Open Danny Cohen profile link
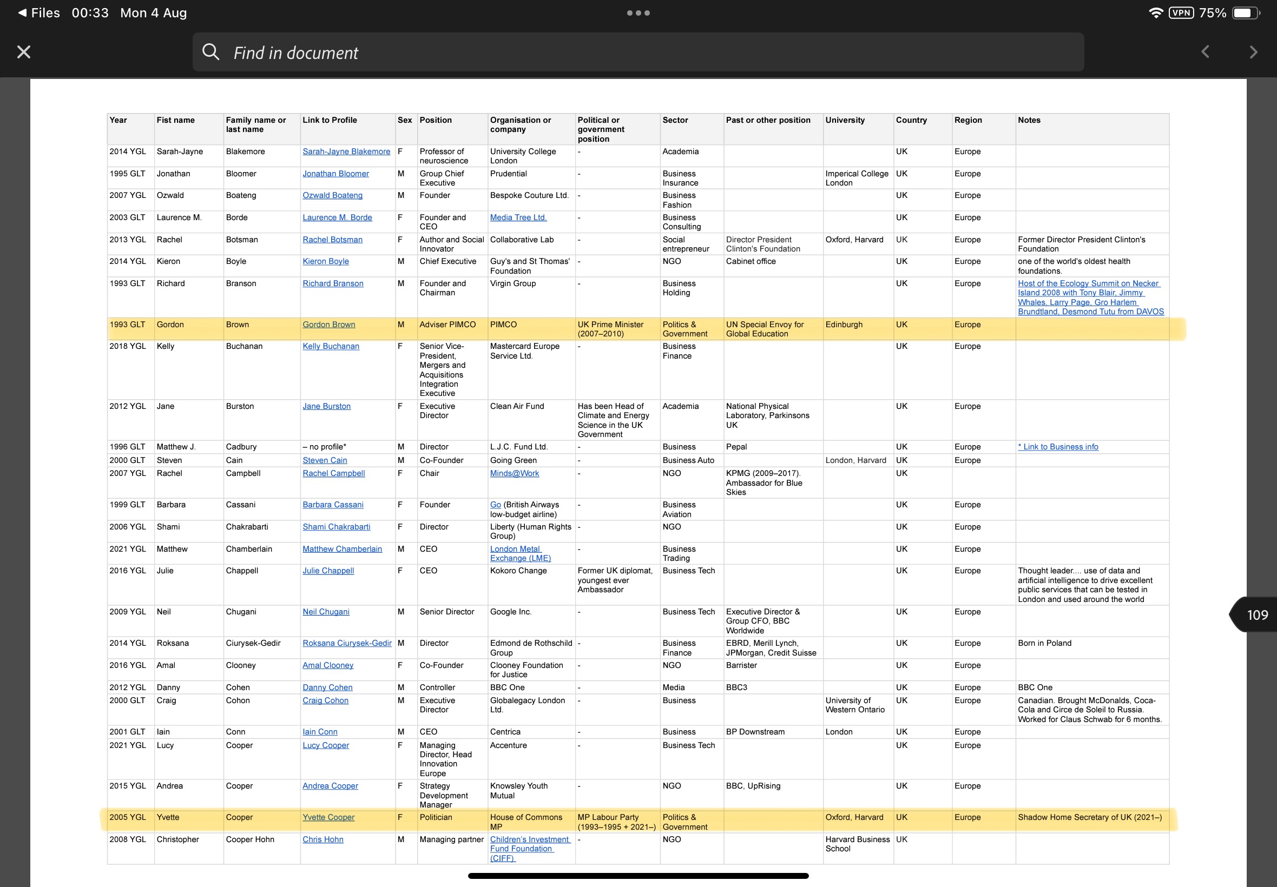 [327, 687]
